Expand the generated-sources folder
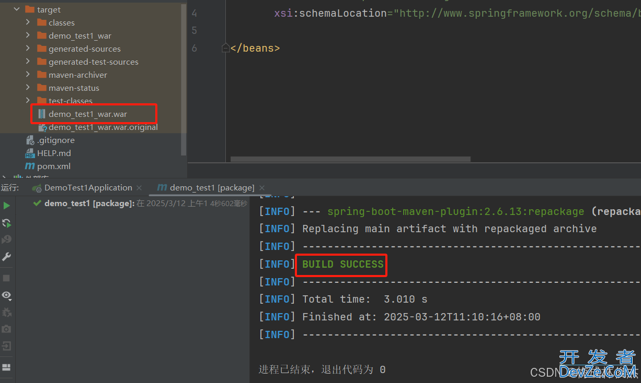The height and width of the screenshot is (383, 641). click(x=28, y=49)
